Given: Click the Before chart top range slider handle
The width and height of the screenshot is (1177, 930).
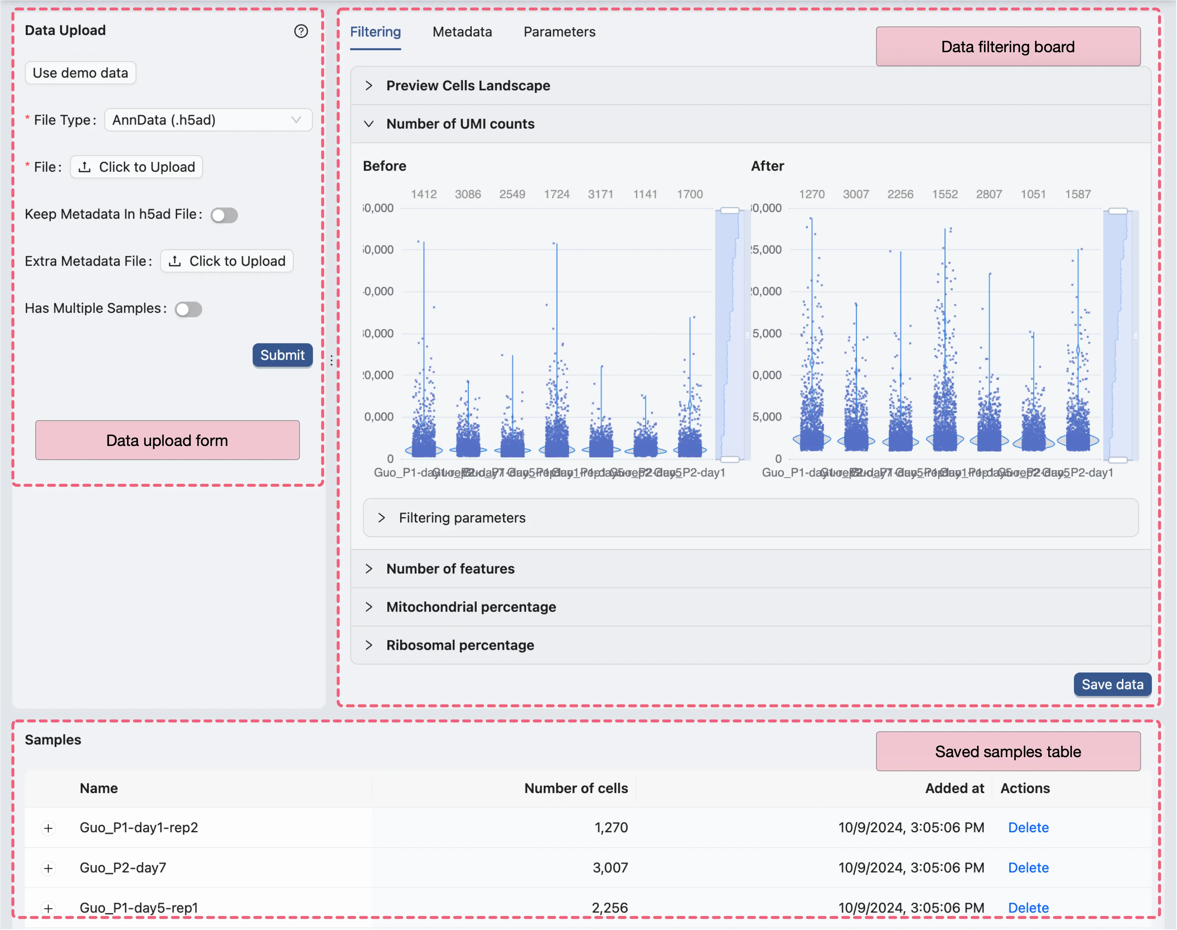Looking at the screenshot, I should click(x=730, y=211).
